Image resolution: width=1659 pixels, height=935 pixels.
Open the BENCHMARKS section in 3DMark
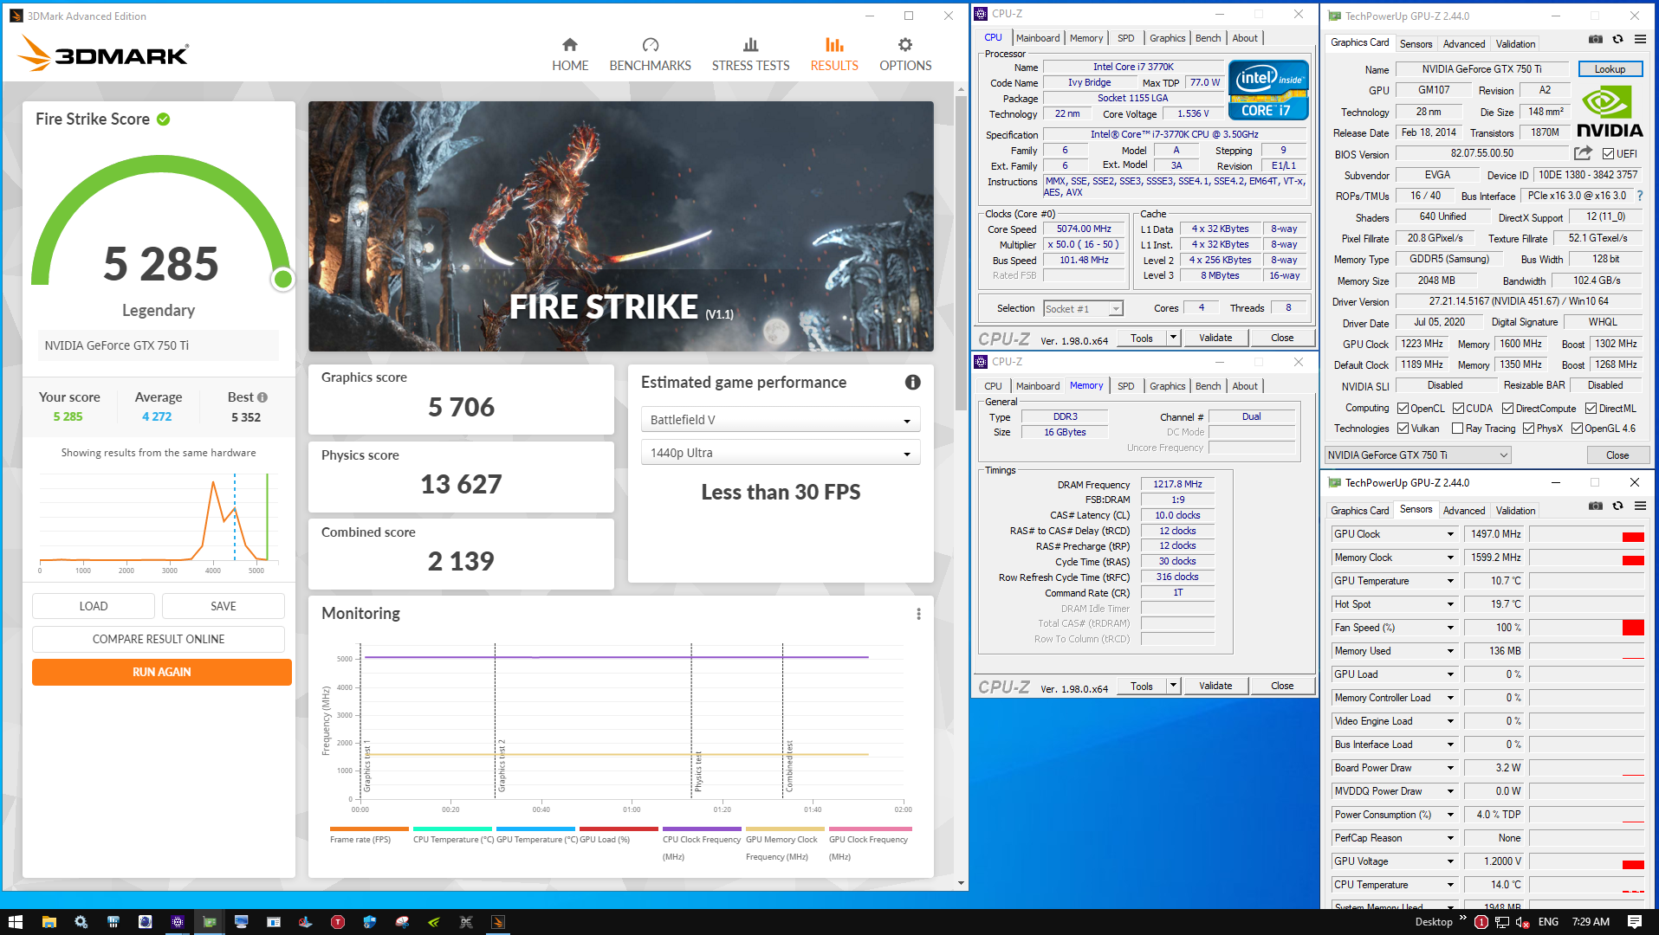click(650, 55)
